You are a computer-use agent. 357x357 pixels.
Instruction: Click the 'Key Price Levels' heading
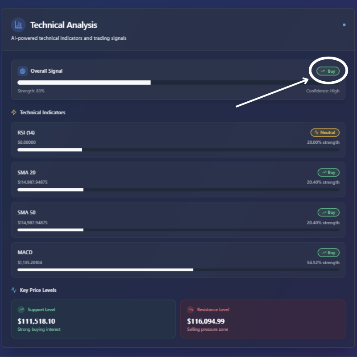[38, 290]
